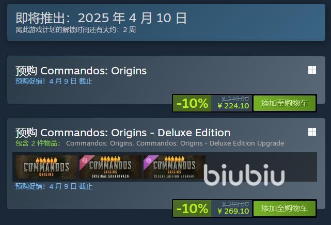Click the biubiu watermark logo
The height and width of the screenshot is (225, 331).
pos(244,175)
